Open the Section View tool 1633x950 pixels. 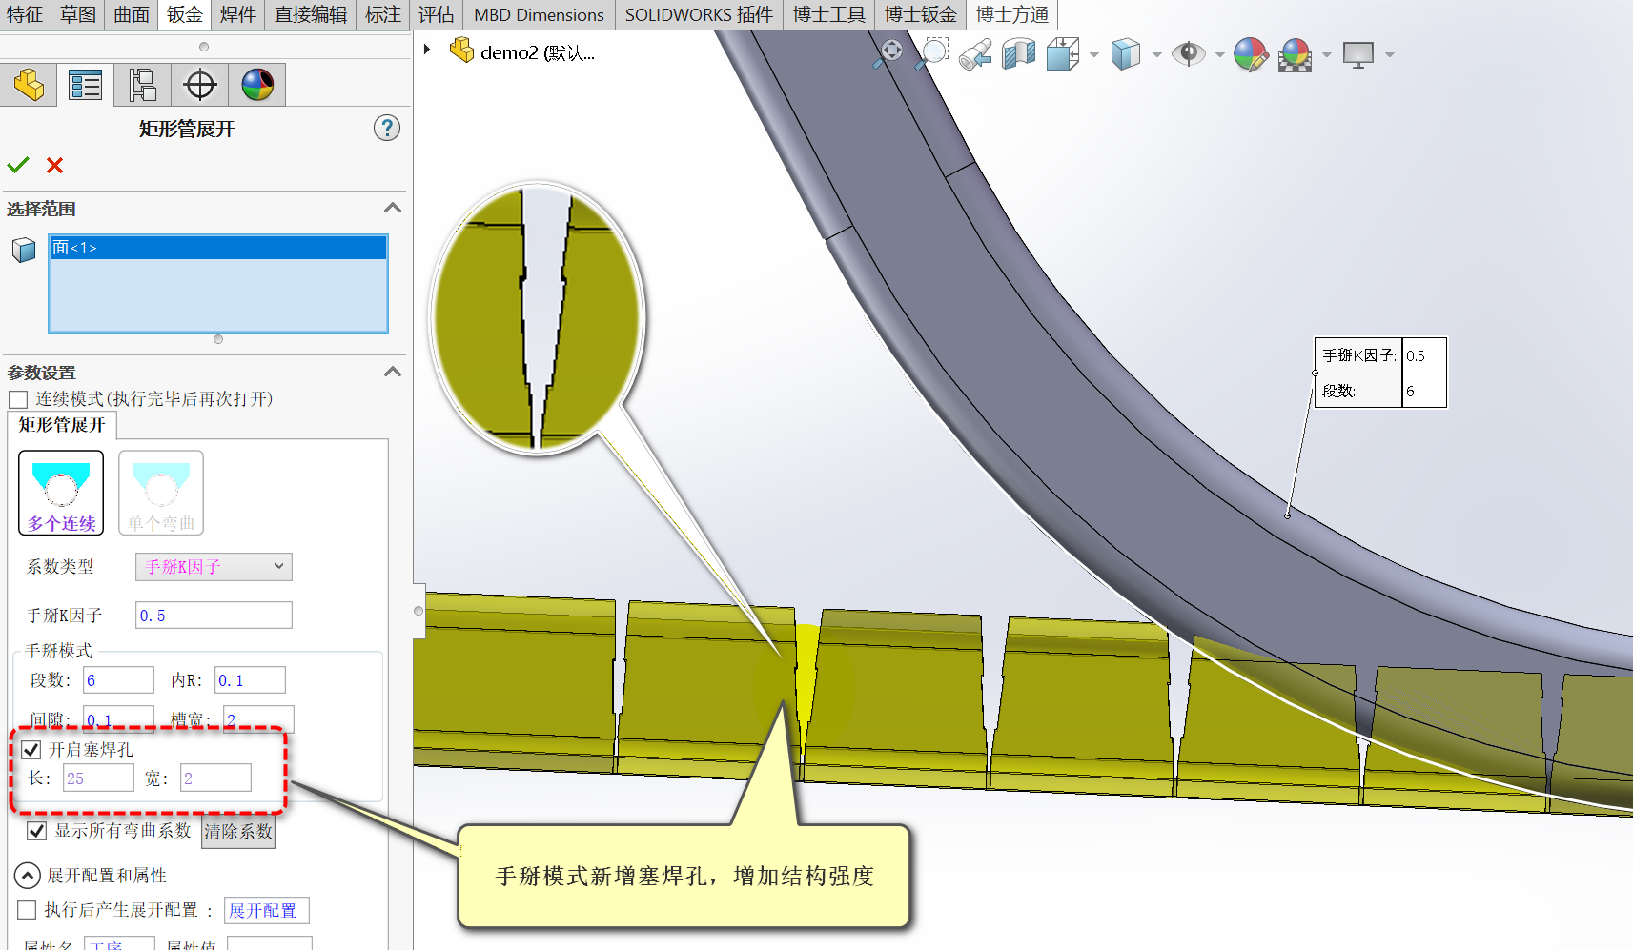[x=1018, y=54]
